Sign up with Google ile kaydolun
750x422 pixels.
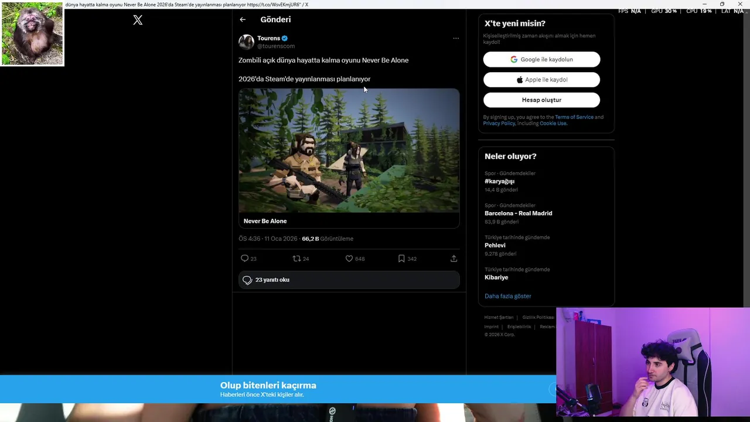click(x=541, y=59)
